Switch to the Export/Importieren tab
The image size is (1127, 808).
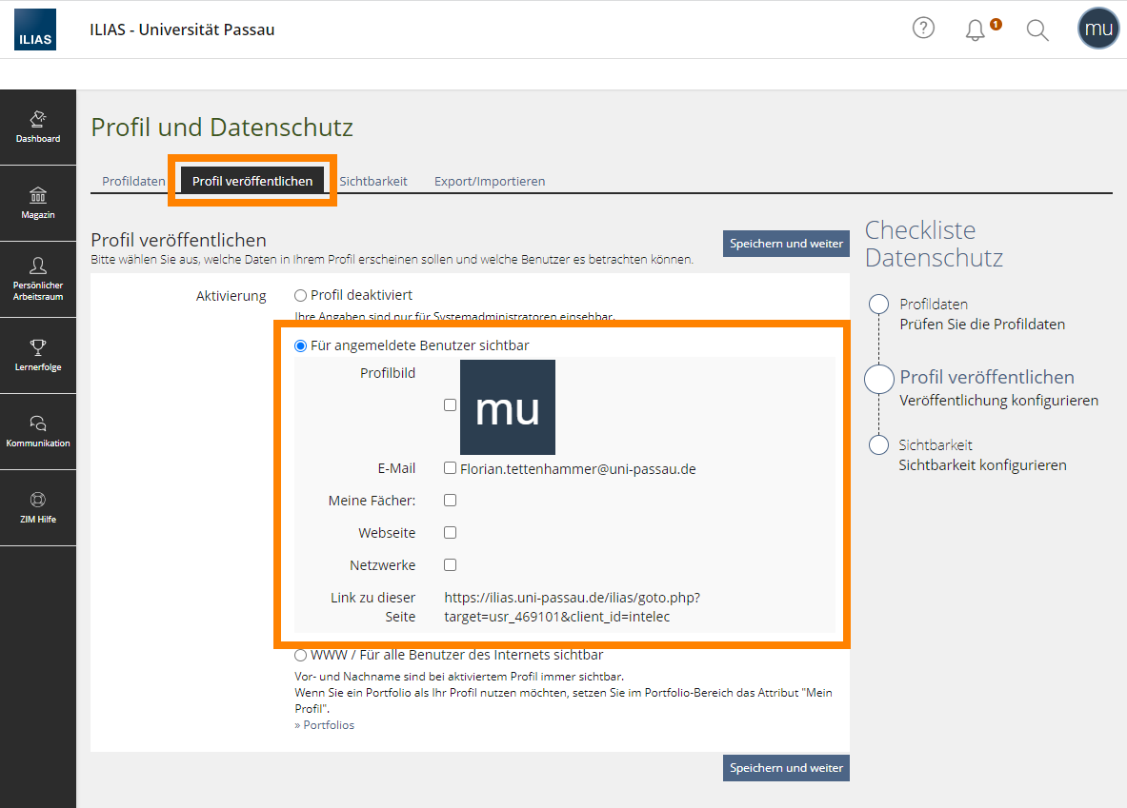490,181
